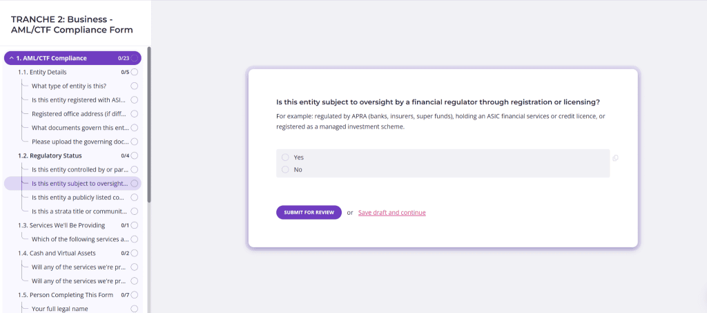Click the circle beside 'What type of entity is this?'
This screenshot has height=313, width=707.
click(x=135, y=86)
